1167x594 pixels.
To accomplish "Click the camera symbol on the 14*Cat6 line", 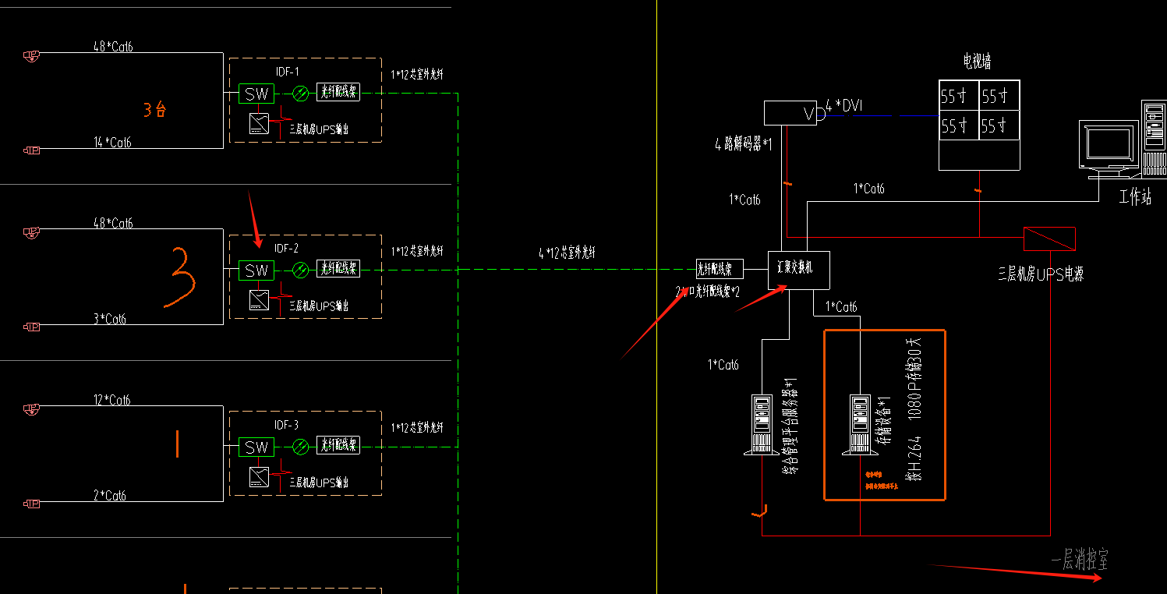I will click(x=31, y=150).
